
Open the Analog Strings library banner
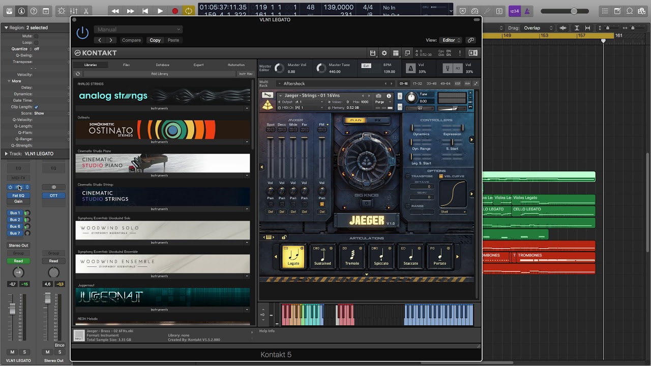tap(163, 96)
